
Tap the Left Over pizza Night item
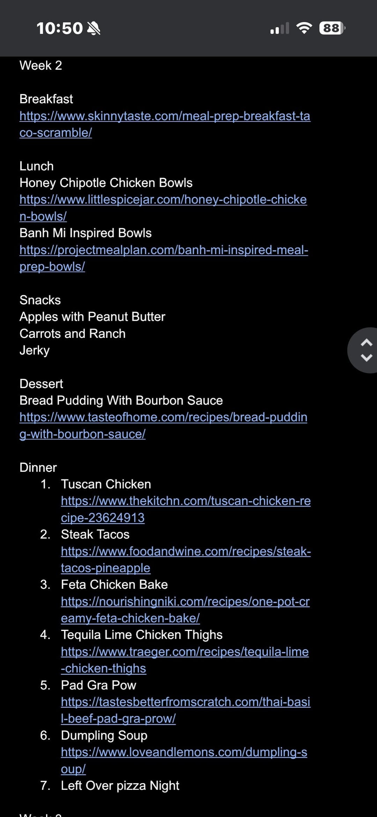[120, 786]
